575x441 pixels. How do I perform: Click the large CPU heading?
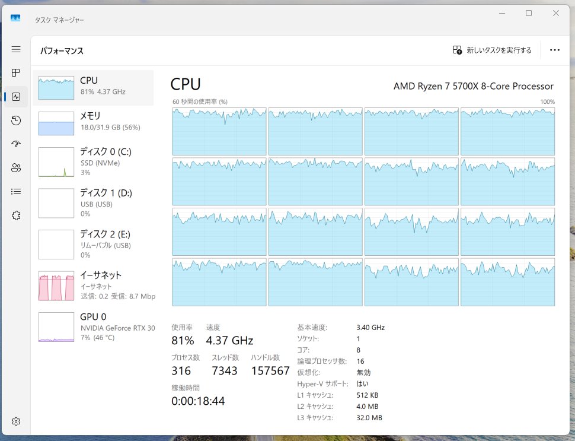pyautogui.click(x=186, y=84)
